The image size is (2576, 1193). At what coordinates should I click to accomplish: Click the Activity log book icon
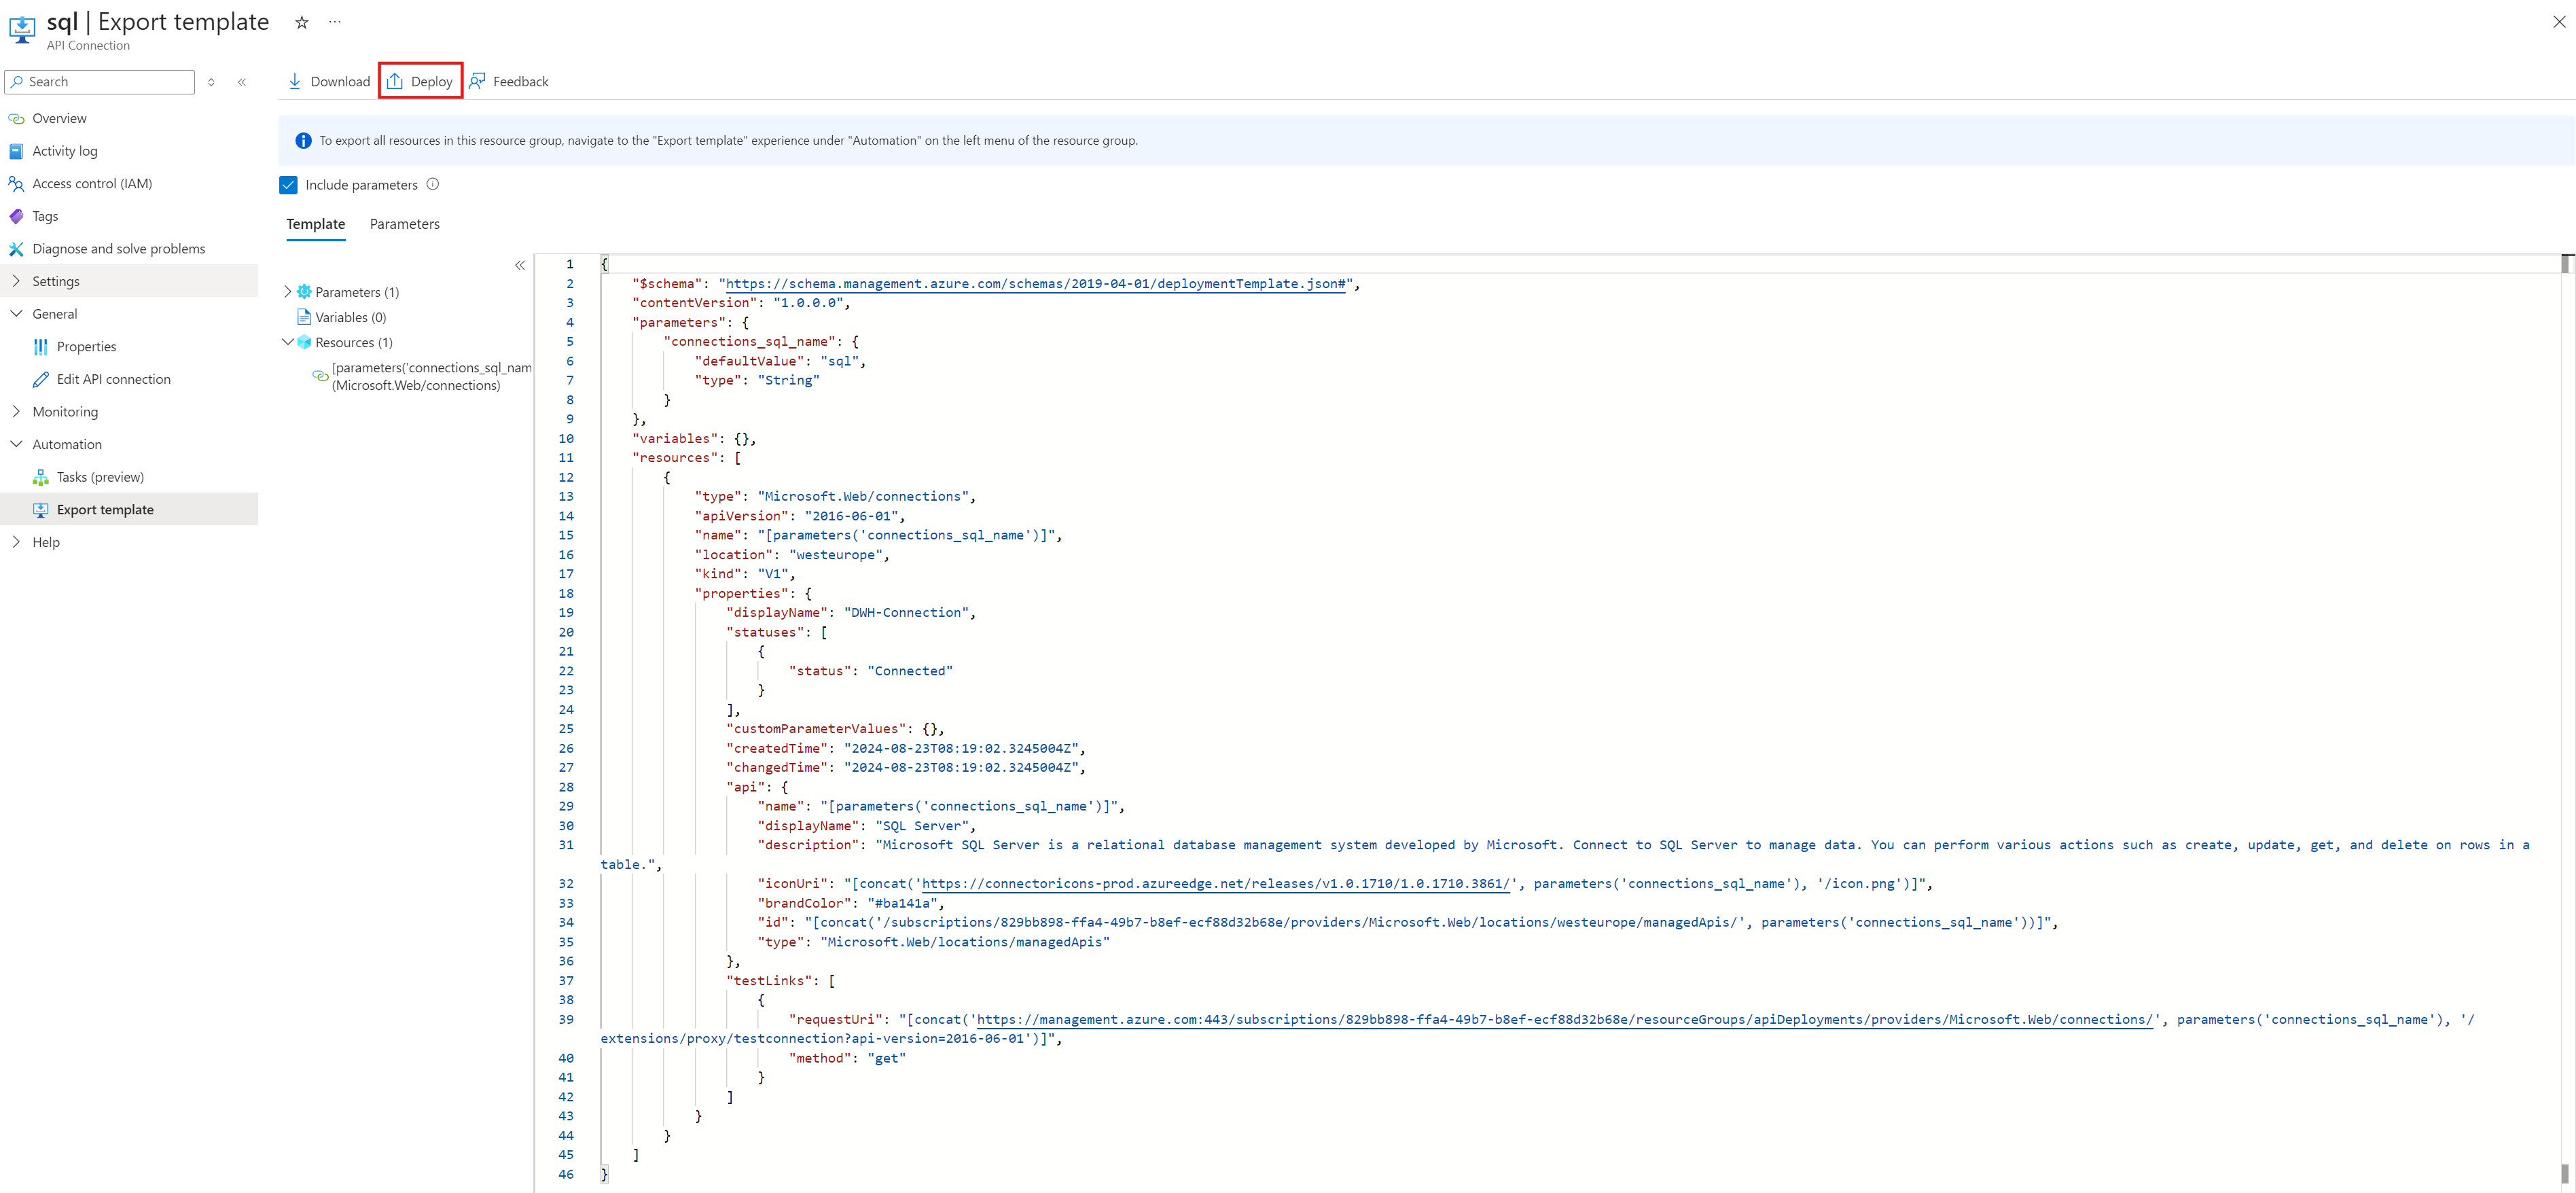click(x=16, y=151)
